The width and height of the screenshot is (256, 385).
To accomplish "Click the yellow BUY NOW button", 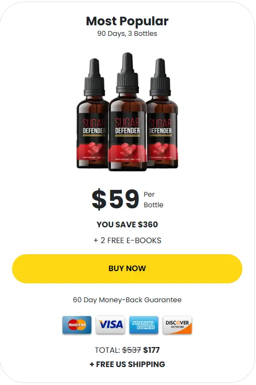I will point(127,268).
